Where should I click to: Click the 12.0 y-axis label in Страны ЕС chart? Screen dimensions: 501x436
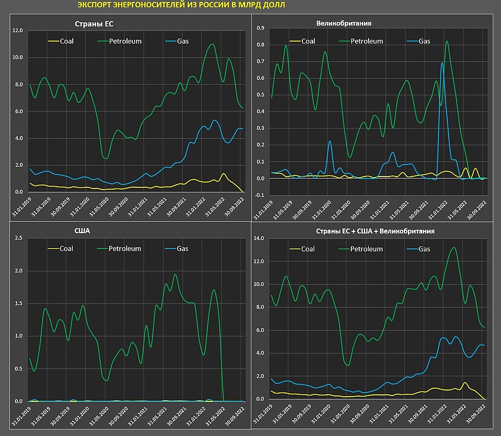point(17,30)
